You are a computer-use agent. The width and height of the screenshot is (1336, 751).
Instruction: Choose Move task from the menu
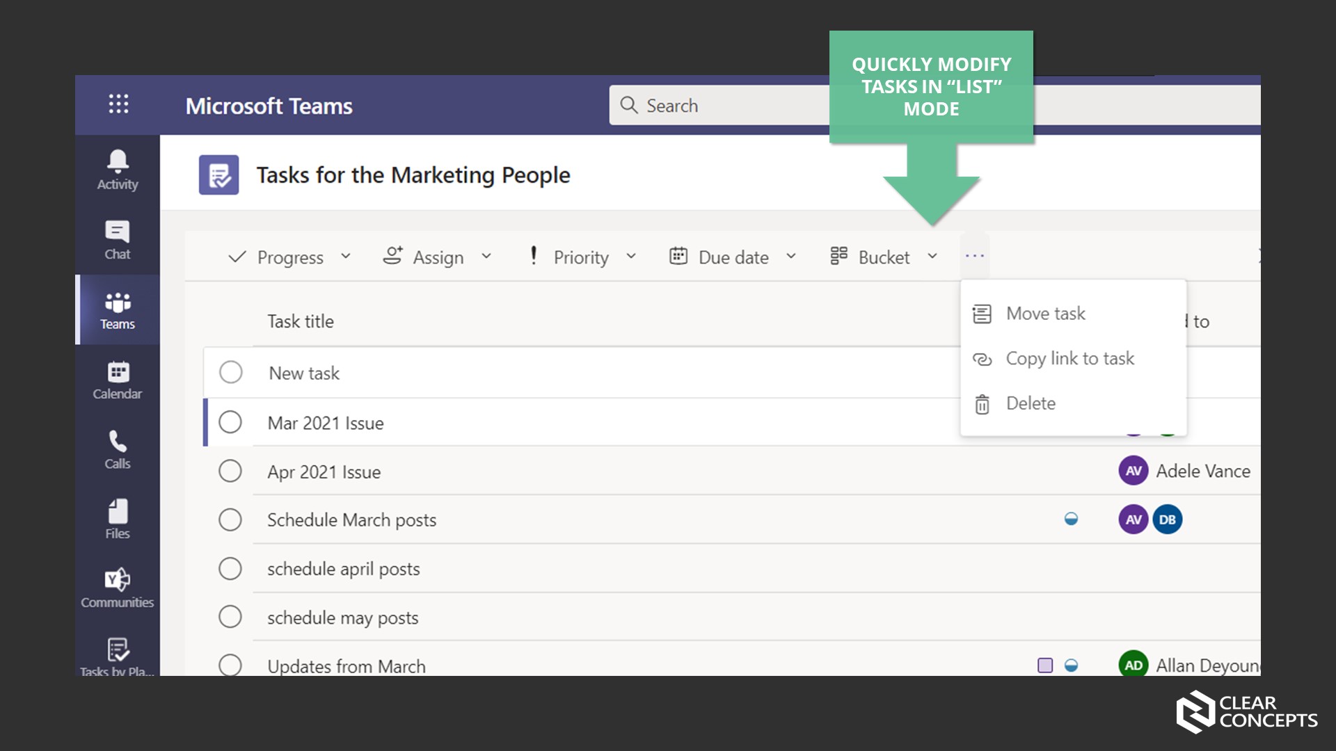pos(1073,314)
